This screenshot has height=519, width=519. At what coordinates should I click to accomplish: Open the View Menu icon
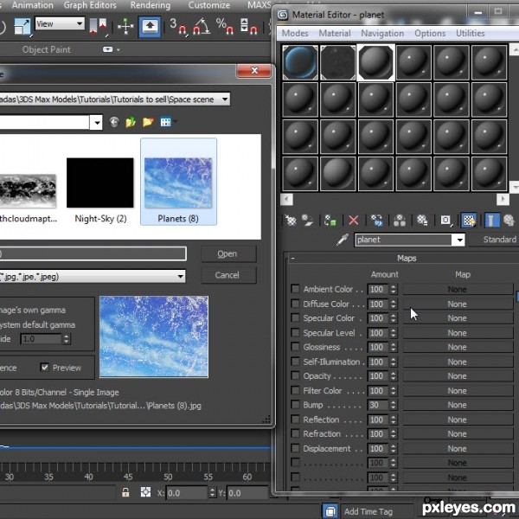(x=166, y=123)
